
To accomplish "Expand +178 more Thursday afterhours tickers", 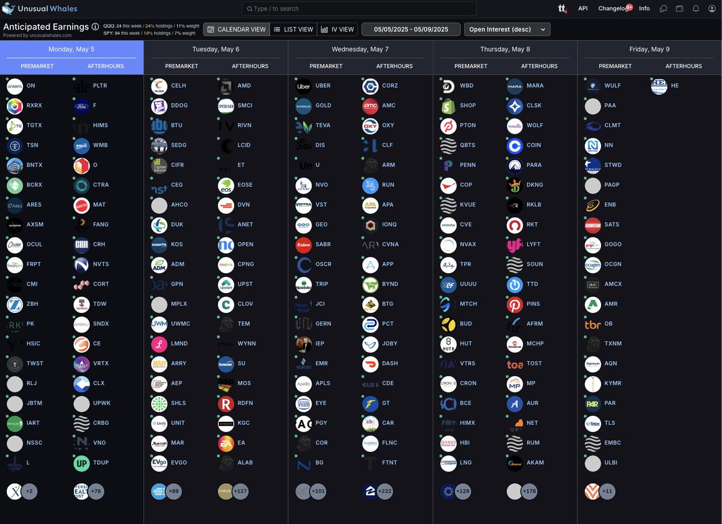I will 531,492.
